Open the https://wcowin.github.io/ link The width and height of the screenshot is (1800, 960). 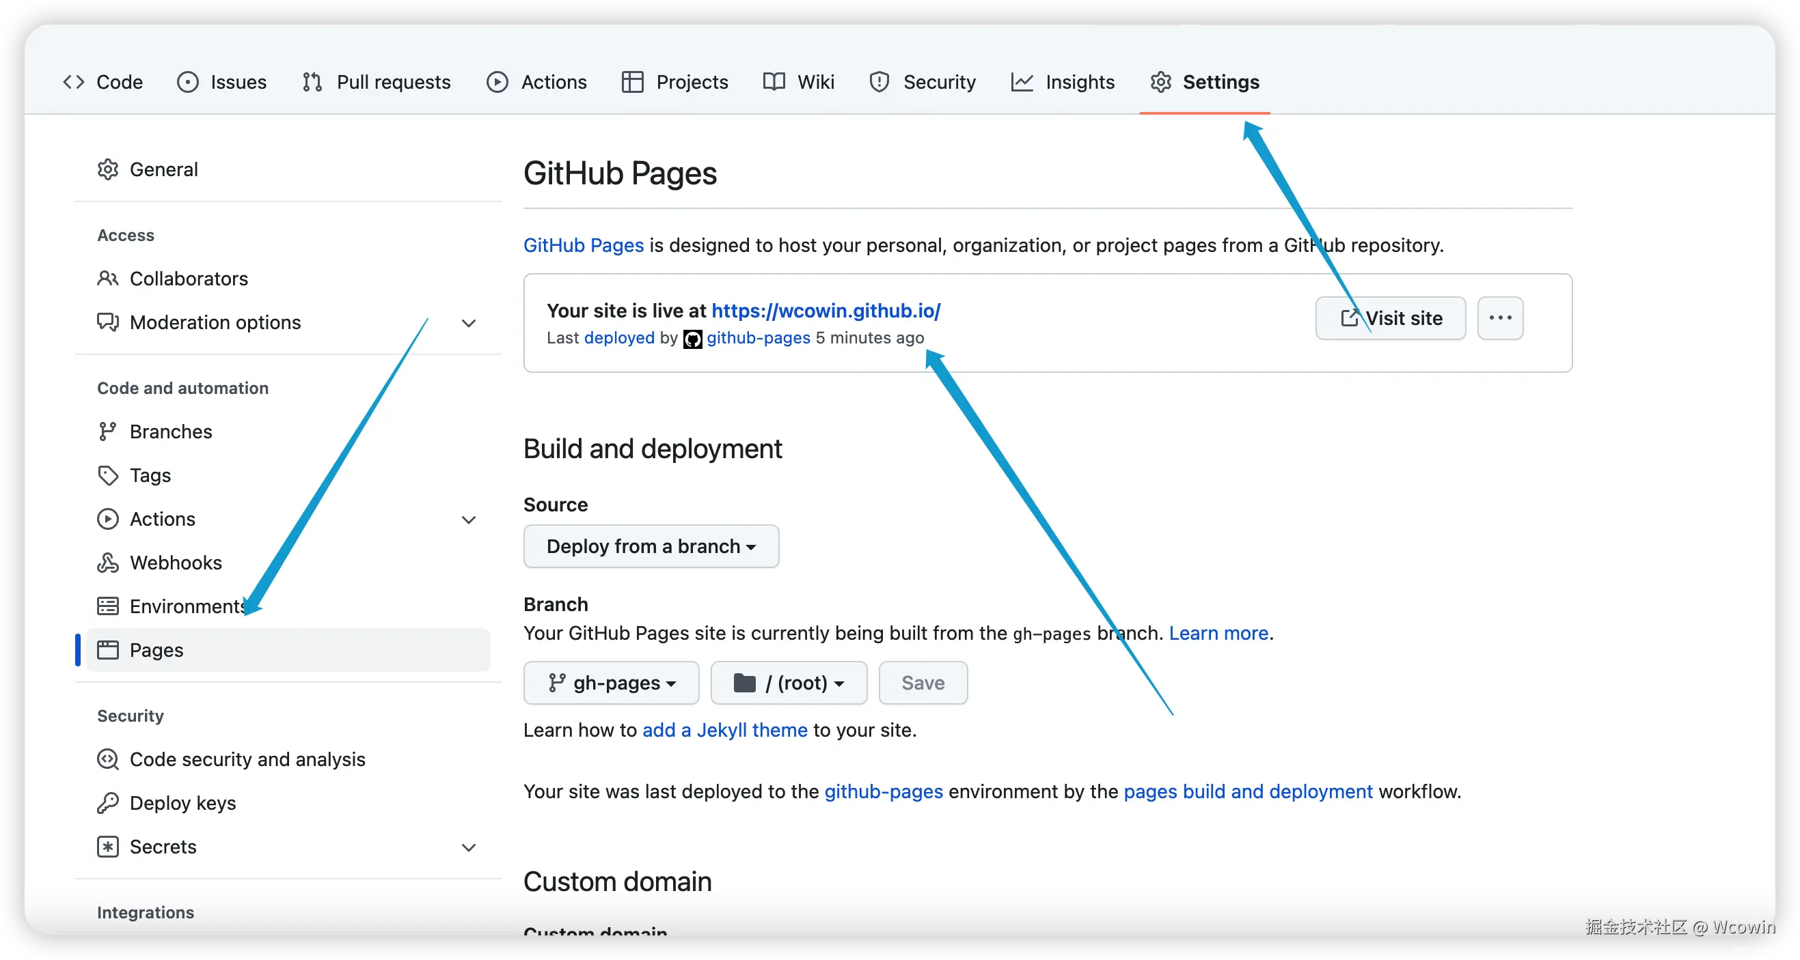[x=826, y=311]
